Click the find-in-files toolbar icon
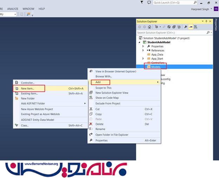The width and height of the screenshot is (219, 178). 28,14
